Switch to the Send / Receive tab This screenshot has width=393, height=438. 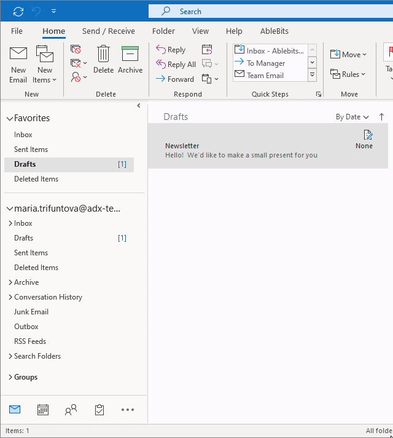point(109,31)
